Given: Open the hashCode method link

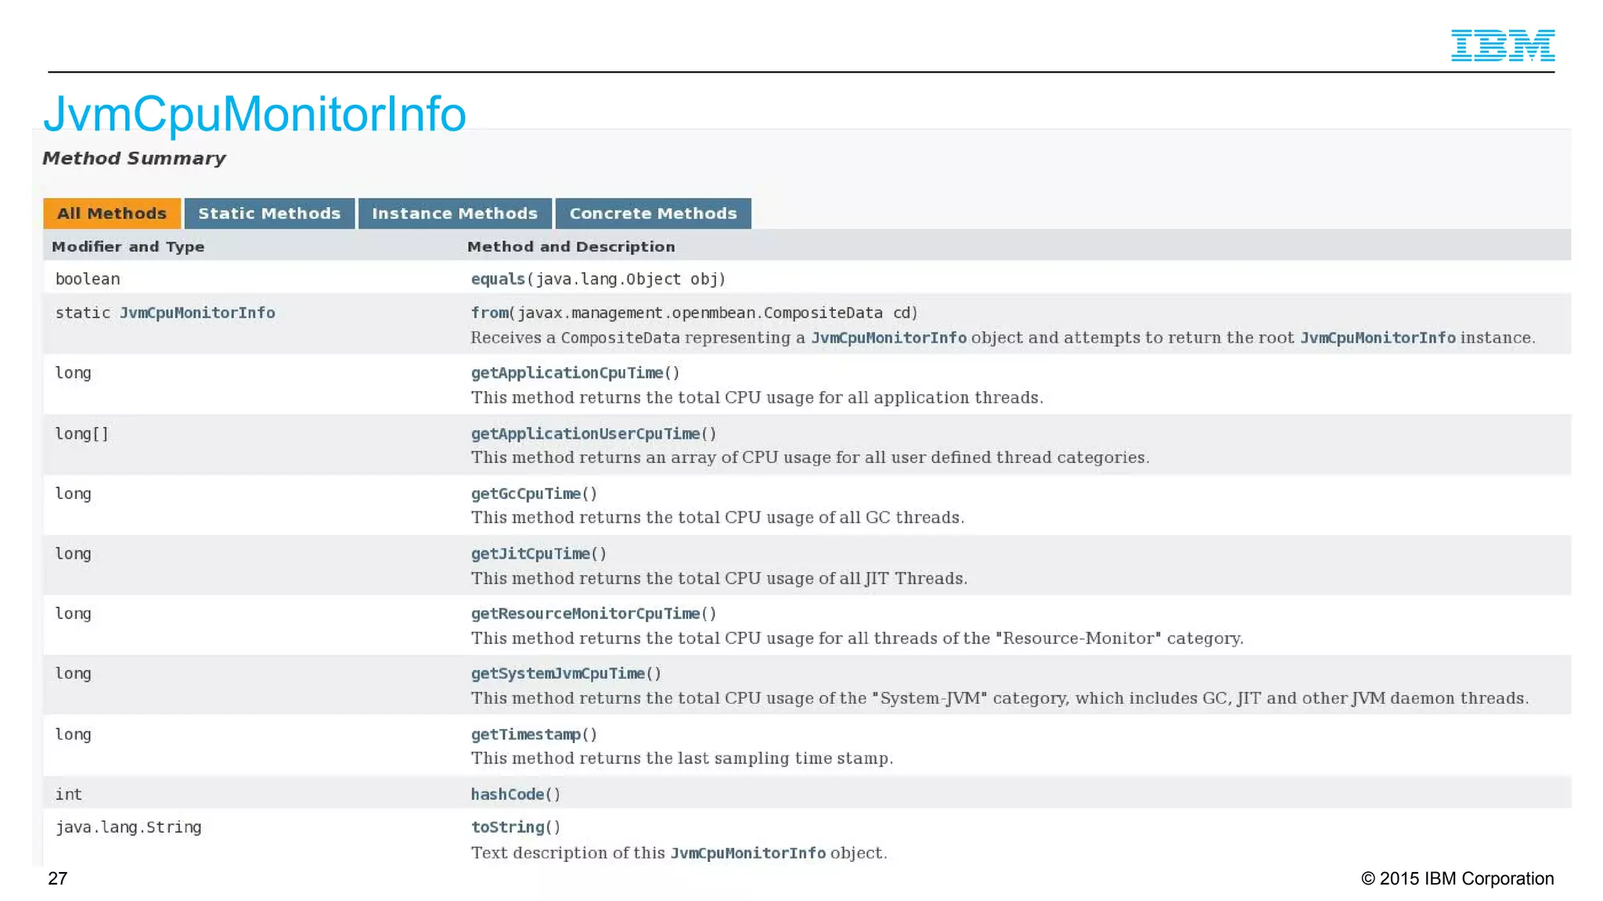Looking at the screenshot, I should pos(507,795).
